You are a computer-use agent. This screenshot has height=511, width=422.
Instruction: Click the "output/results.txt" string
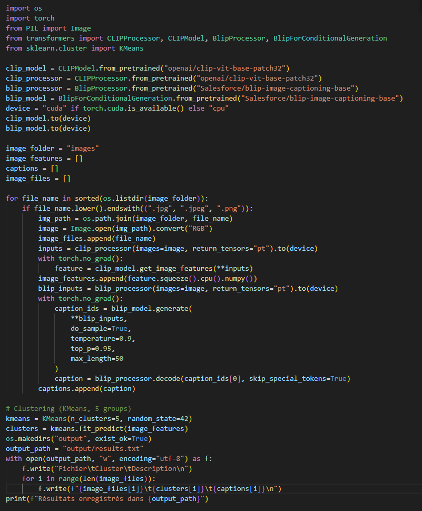103,449
